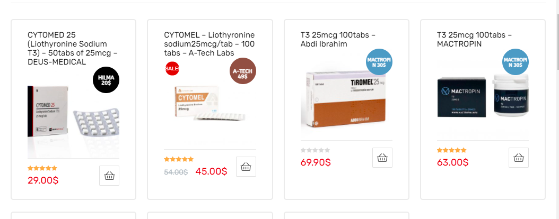559x219 pixels.
Task: Click the brown A-TECH 49$ badge
Action: click(243, 71)
